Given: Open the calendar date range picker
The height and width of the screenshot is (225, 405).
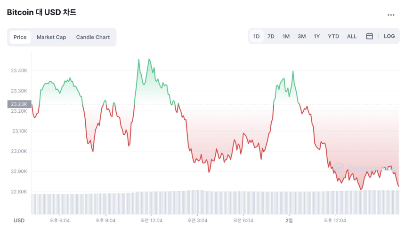Looking at the screenshot, I should [370, 36].
